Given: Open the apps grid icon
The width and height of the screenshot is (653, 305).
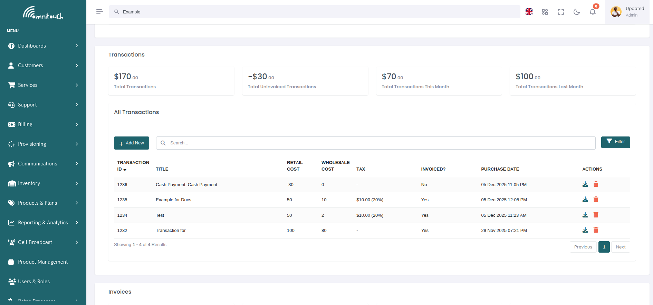Looking at the screenshot, I should (545, 12).
